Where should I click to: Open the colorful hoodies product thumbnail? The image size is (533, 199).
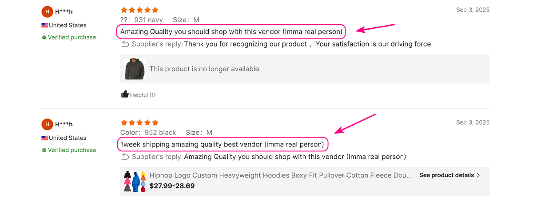tap(135, 181)
